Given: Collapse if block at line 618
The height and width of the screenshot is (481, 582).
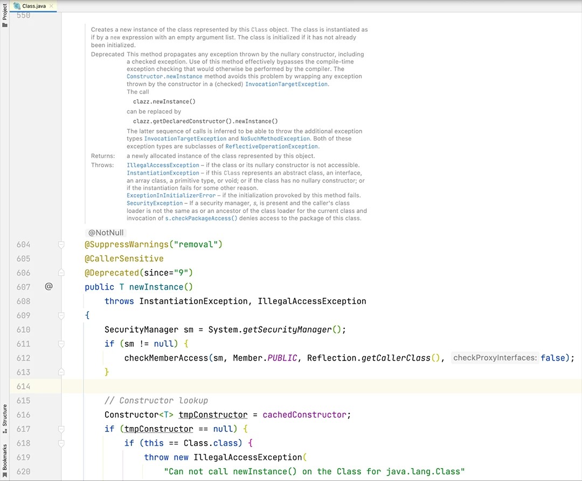Looking at the screenshot, I should [x=61, y=443].
